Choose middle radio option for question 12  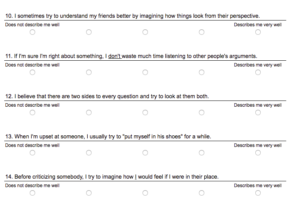(145, 113)
